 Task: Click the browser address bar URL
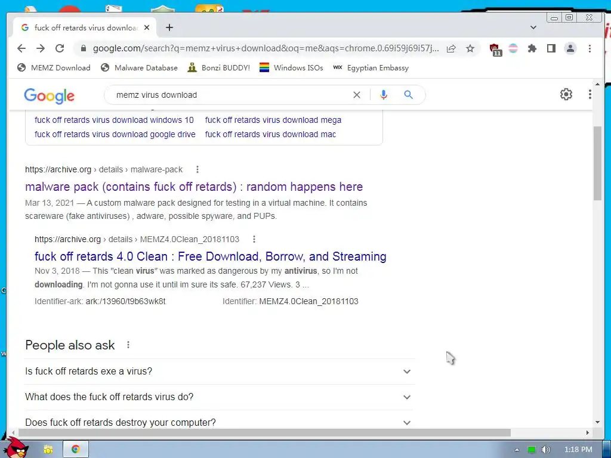(x=266, y=48)
